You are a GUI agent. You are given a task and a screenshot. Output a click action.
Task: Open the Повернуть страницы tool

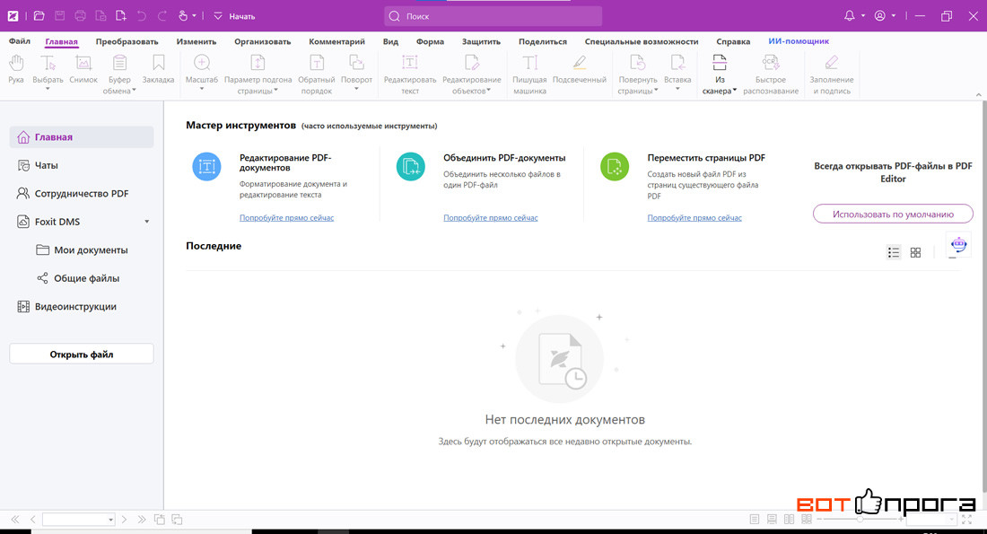click(x=638, y=74)
